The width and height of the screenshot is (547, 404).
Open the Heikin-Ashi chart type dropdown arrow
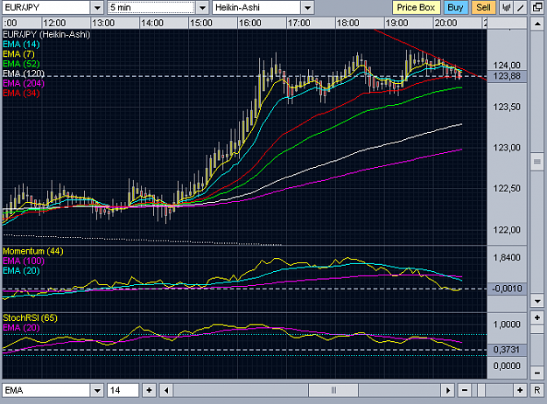click(307, 8)
